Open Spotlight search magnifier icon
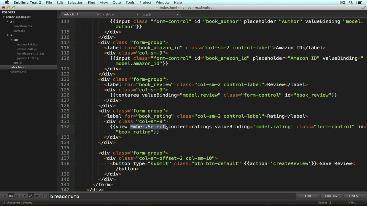The image size is (367, 206). [351, 3]
